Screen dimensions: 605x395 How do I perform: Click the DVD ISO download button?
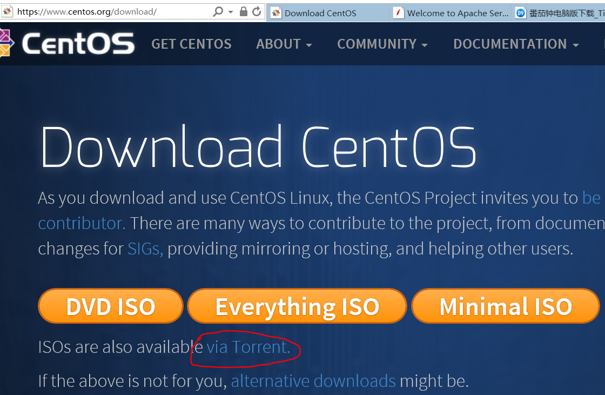(111, 306)
